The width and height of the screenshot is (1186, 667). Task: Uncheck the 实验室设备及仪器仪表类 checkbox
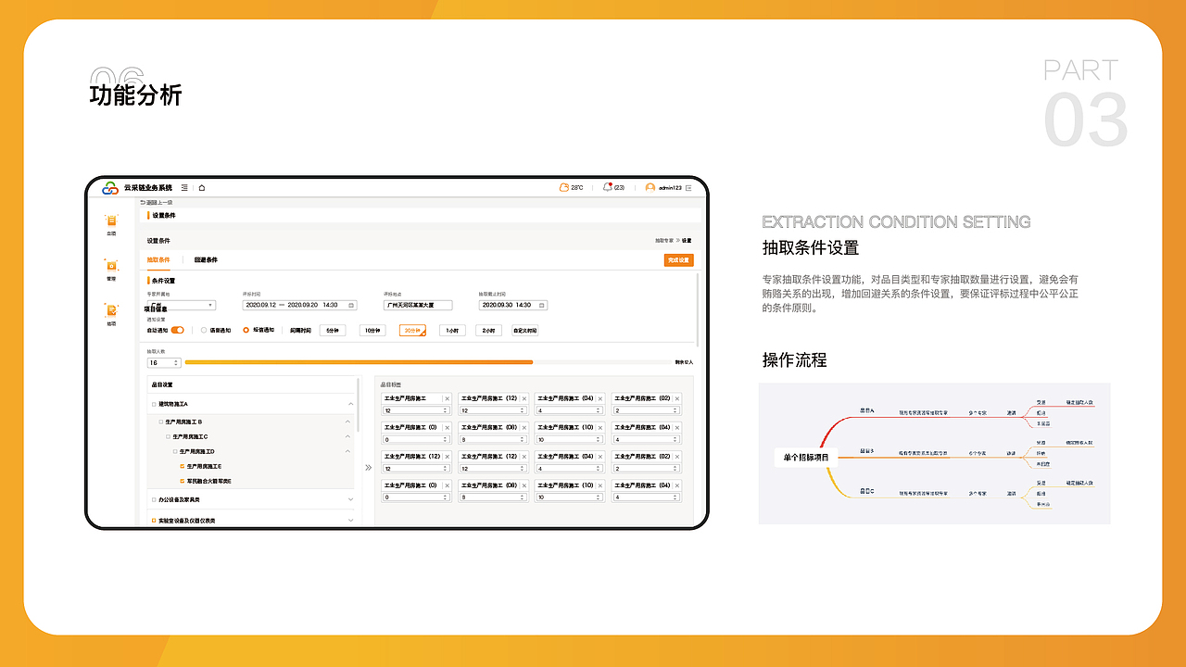[x=154, y=521]
